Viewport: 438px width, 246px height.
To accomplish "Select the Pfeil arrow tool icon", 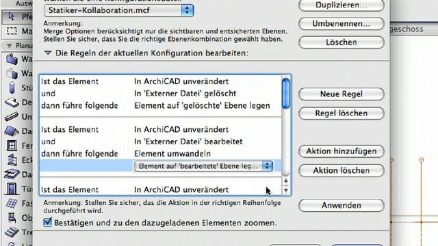I will point(12,16).
